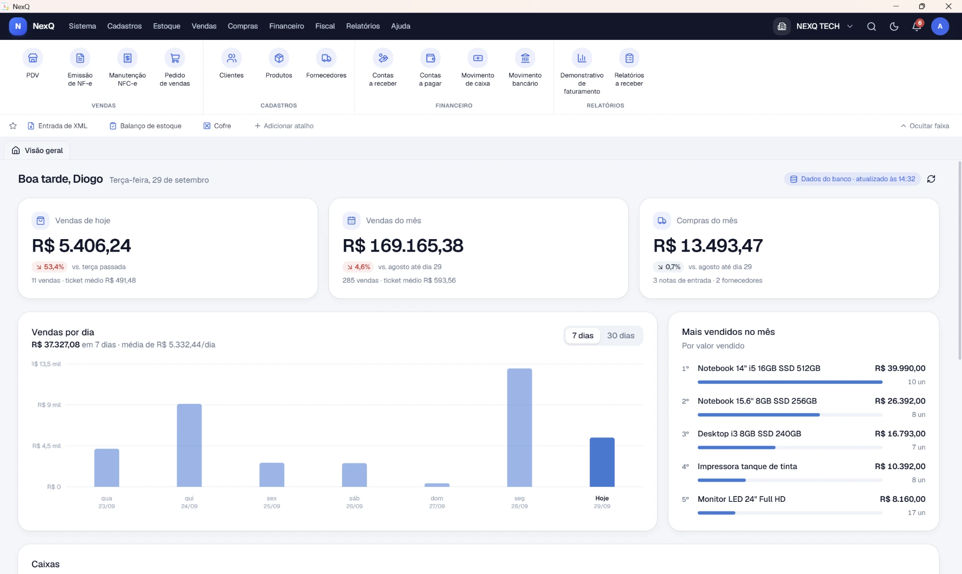Open the Fiscal menu
This screenshot has width=962, height=574.
coord(325,26)
